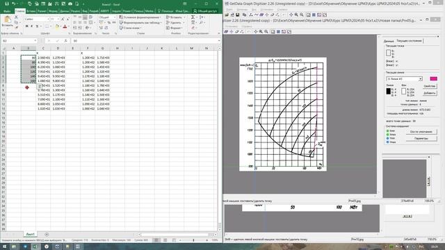Viewport: 445px width, 250px height.
Task: Open Excel from Windows taskbar
Action: pos(35,247)
